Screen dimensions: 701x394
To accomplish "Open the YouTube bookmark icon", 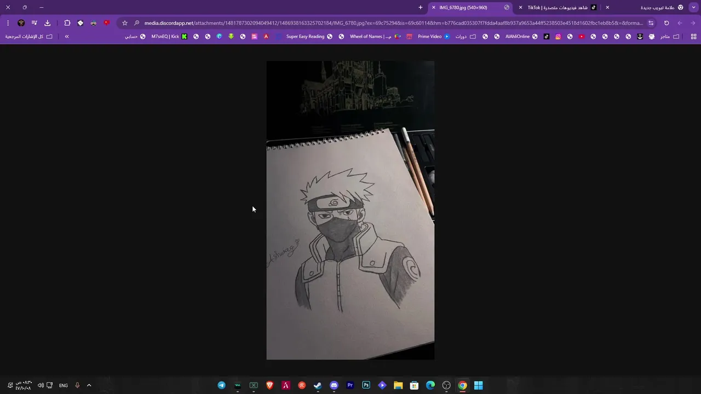I will click(x=582, y=37).
